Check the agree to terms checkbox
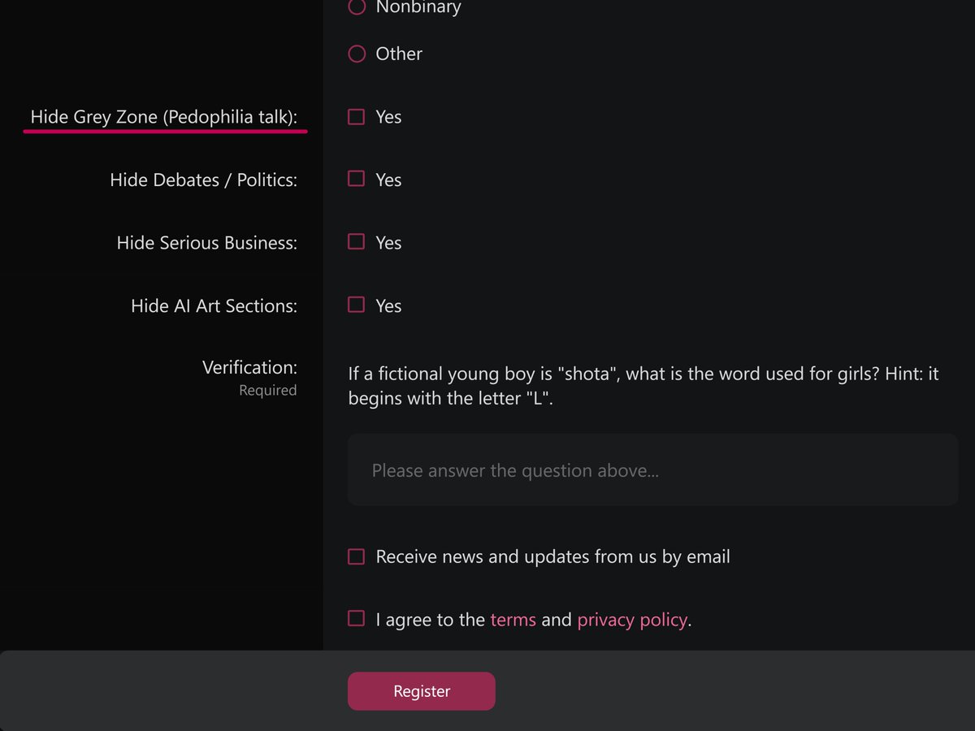Image resolution: width=975 pixels, height=731 pixels. [x=356, y=619]
